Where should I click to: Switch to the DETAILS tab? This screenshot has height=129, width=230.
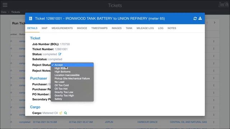pyautogui.click(x=32, y=28)
